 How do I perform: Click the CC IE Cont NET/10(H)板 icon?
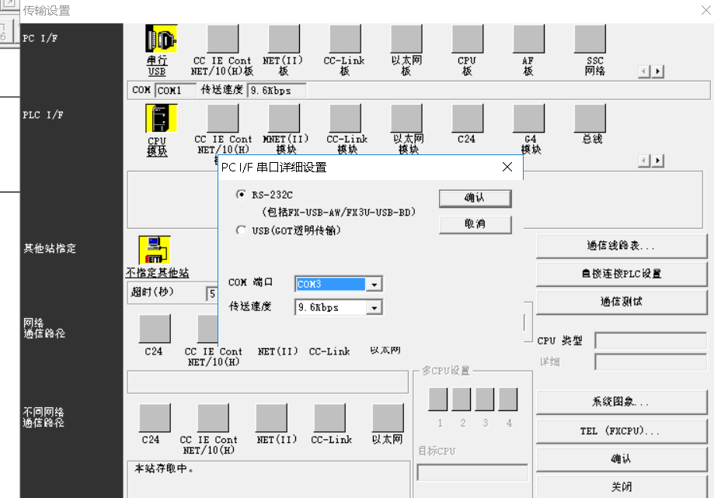[222, 39]
